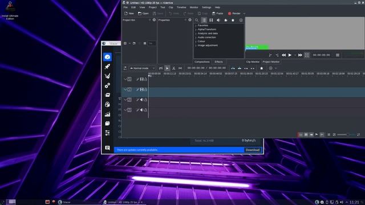Play the project monitor with Play button
The width and height of the screenshot is (365, 205).
point(290,55)
